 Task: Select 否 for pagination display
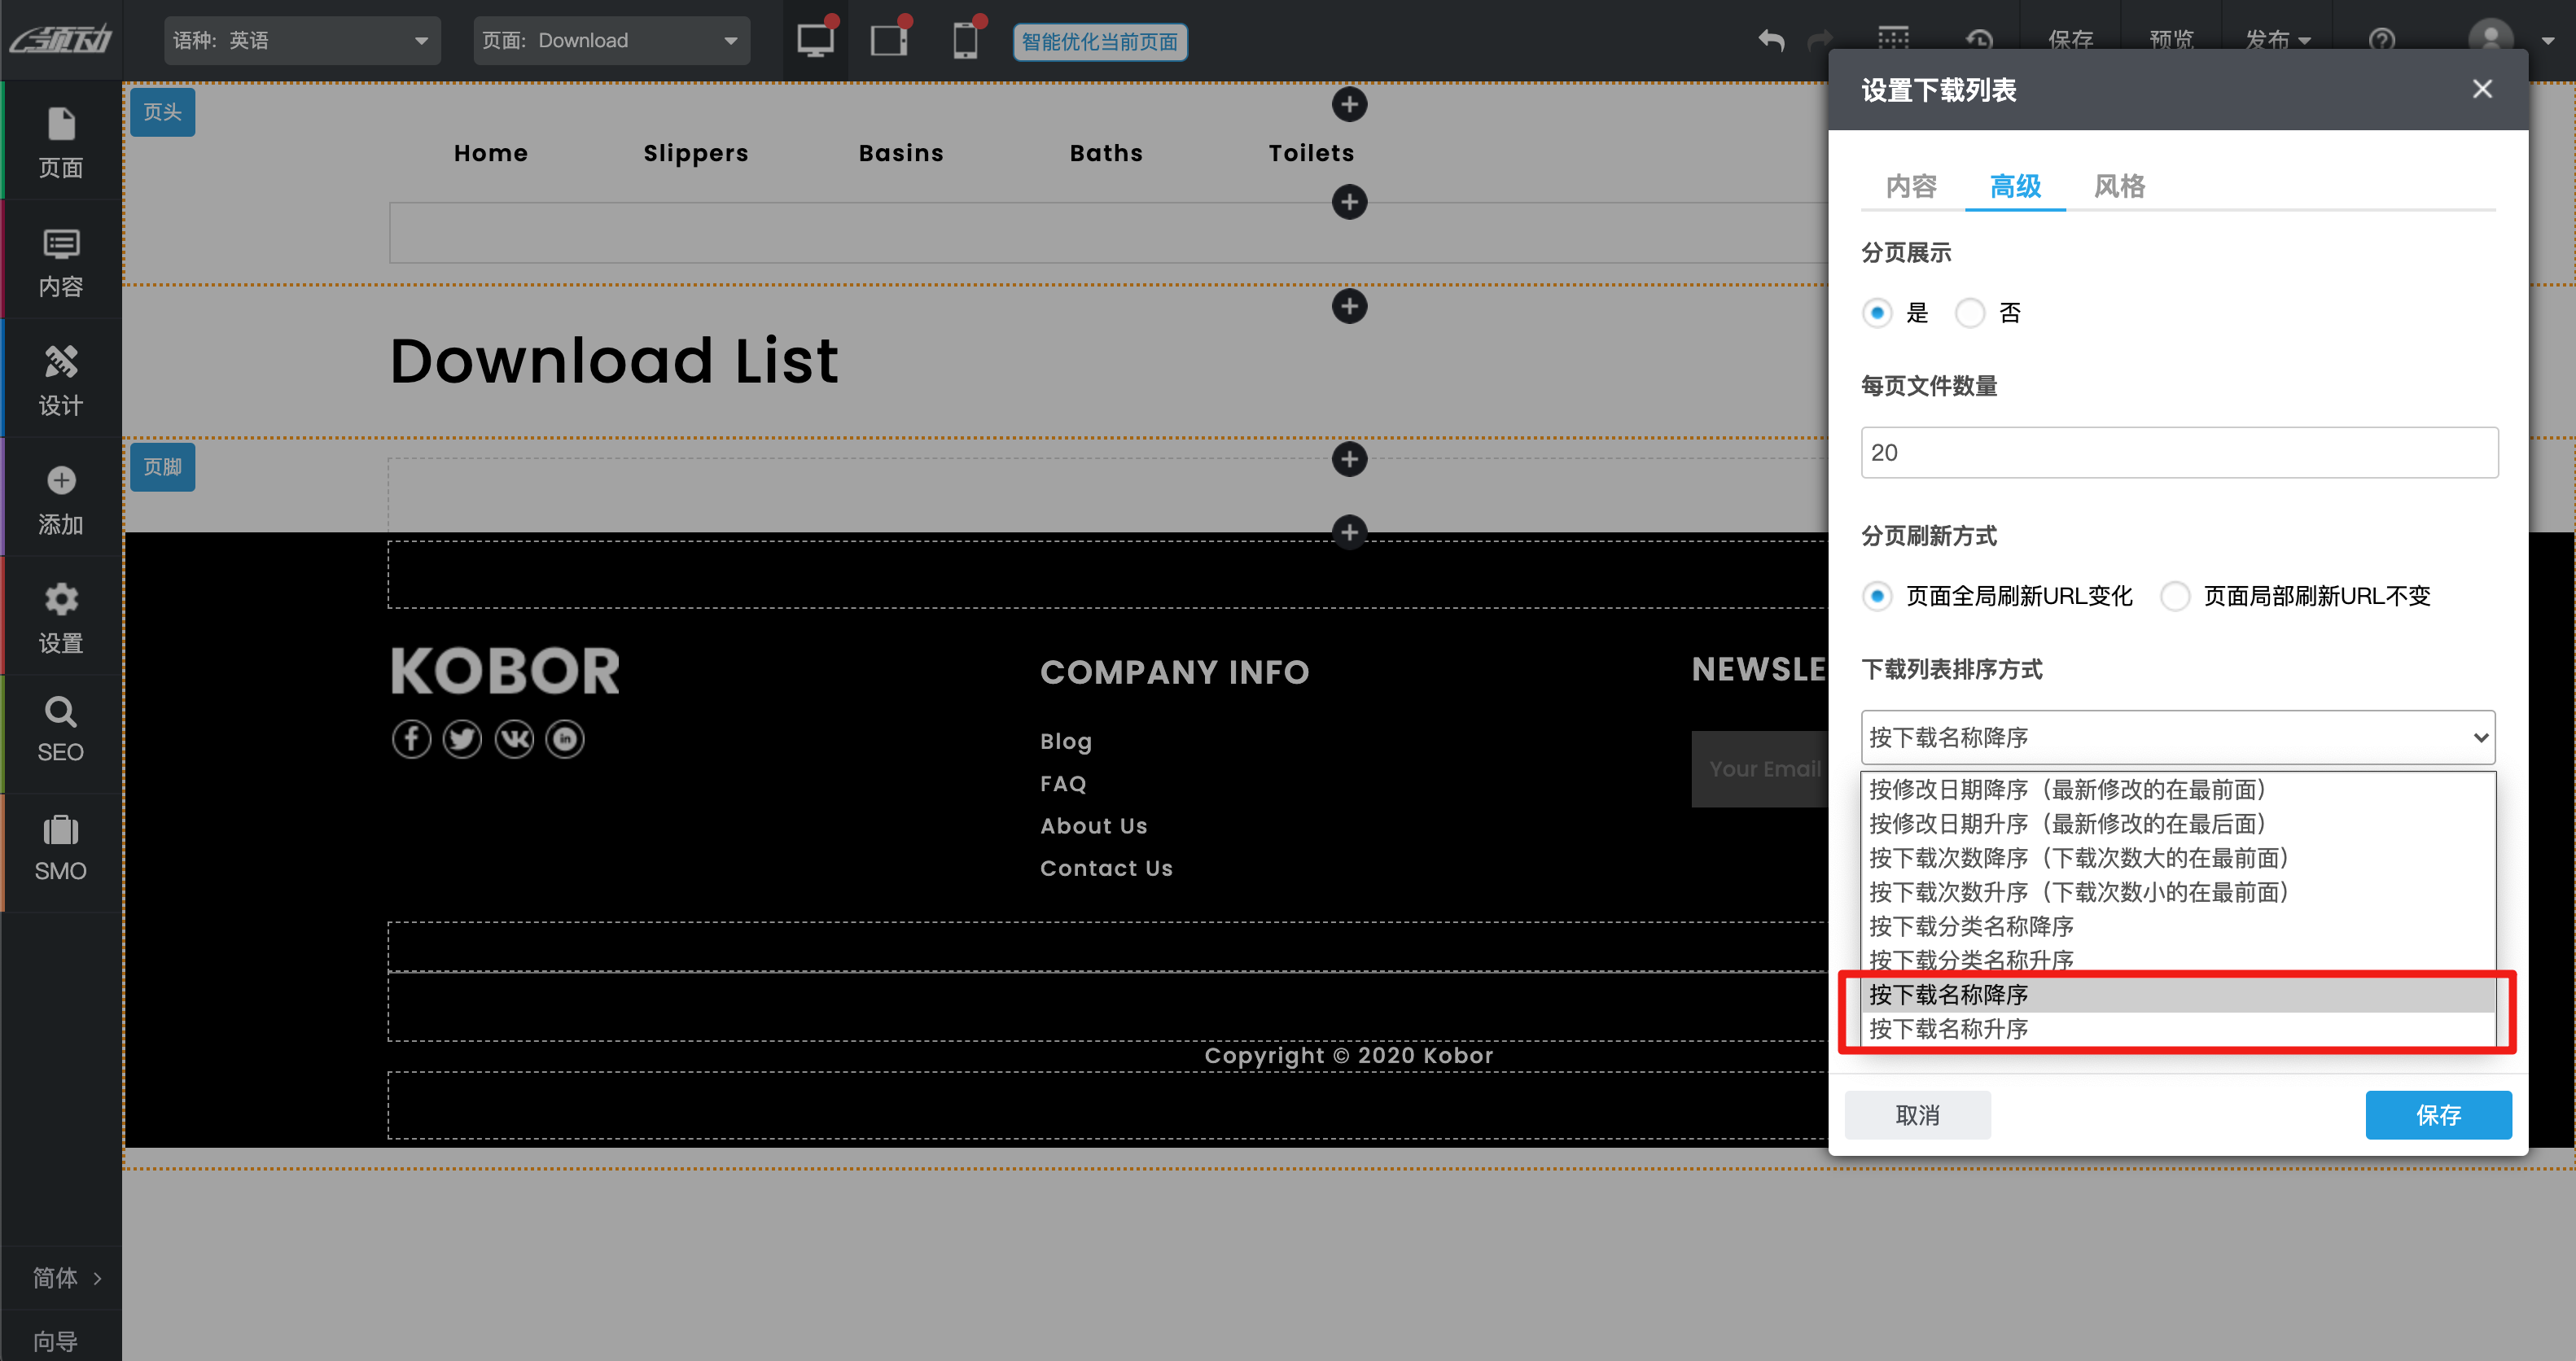point(1969,313)
